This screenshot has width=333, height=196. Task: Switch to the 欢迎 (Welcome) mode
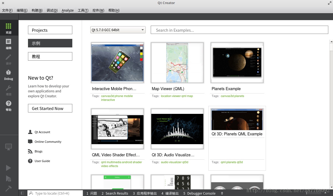pyautogui.click(x=9, y=28)
